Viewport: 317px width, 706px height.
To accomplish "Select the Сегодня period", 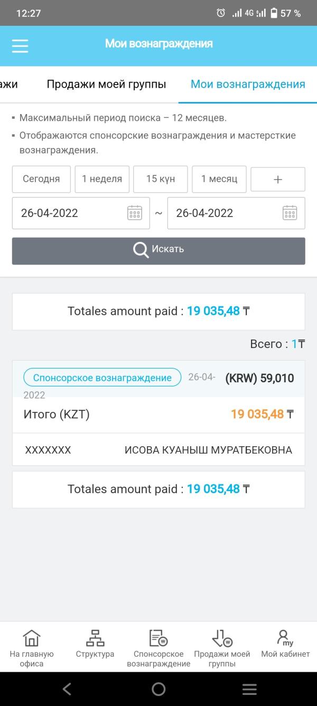I will 41,179.
